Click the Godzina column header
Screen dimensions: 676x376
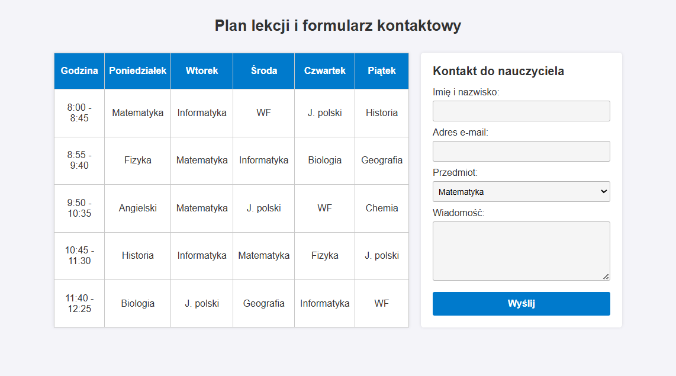point(79,71)
